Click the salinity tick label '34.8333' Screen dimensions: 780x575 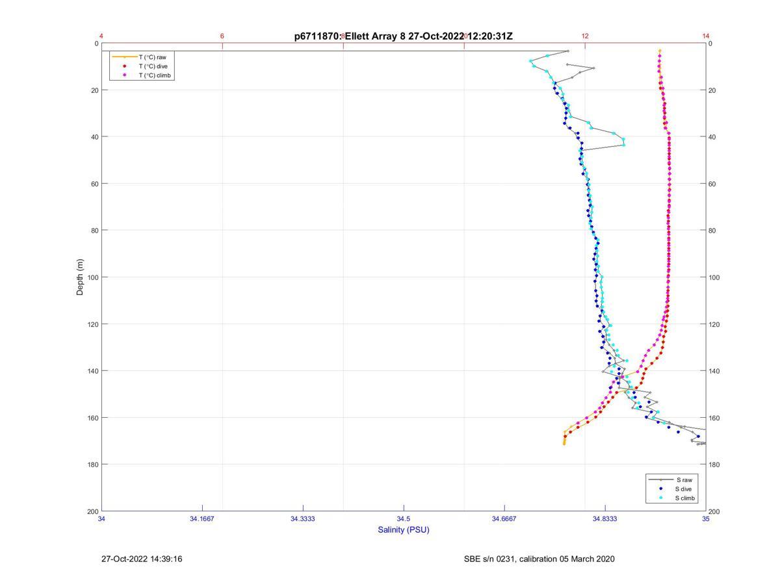605,519
